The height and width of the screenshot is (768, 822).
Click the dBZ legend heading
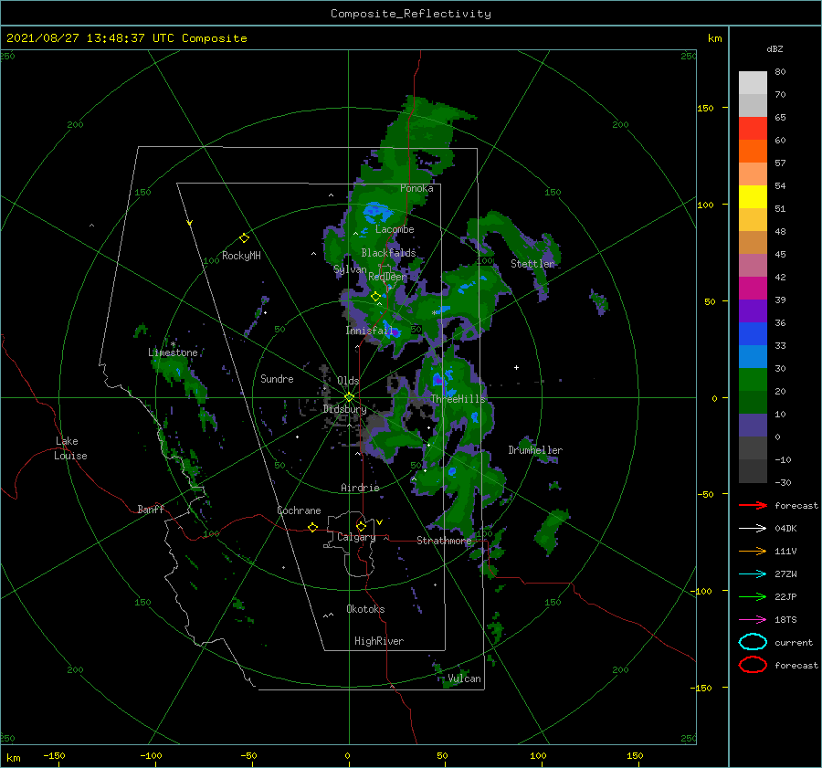pyautogui.click(x=775, y=48)
